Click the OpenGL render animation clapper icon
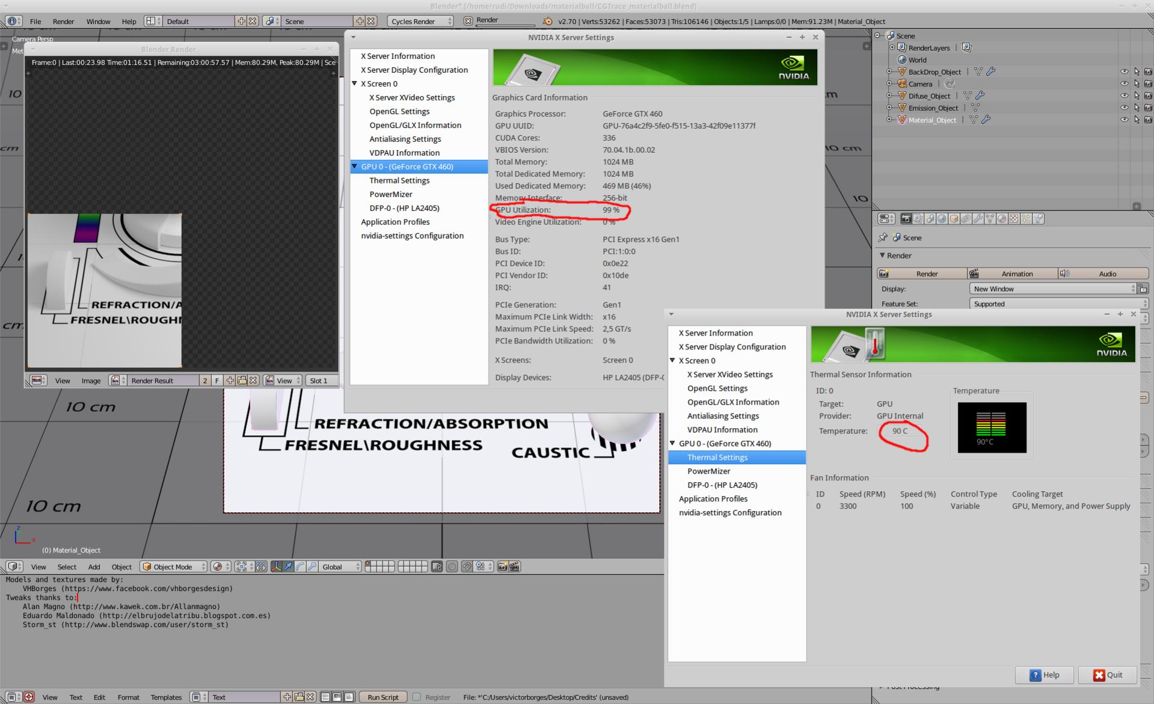The image size is (1154, 704). click(x=515, y=566)
